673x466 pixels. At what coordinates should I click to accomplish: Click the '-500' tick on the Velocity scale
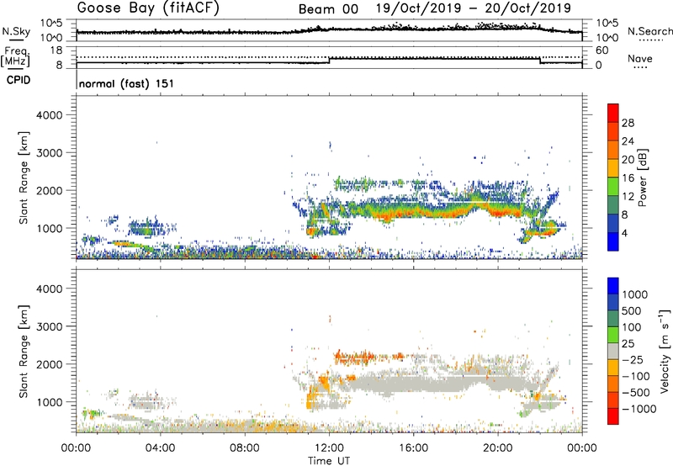636,392
